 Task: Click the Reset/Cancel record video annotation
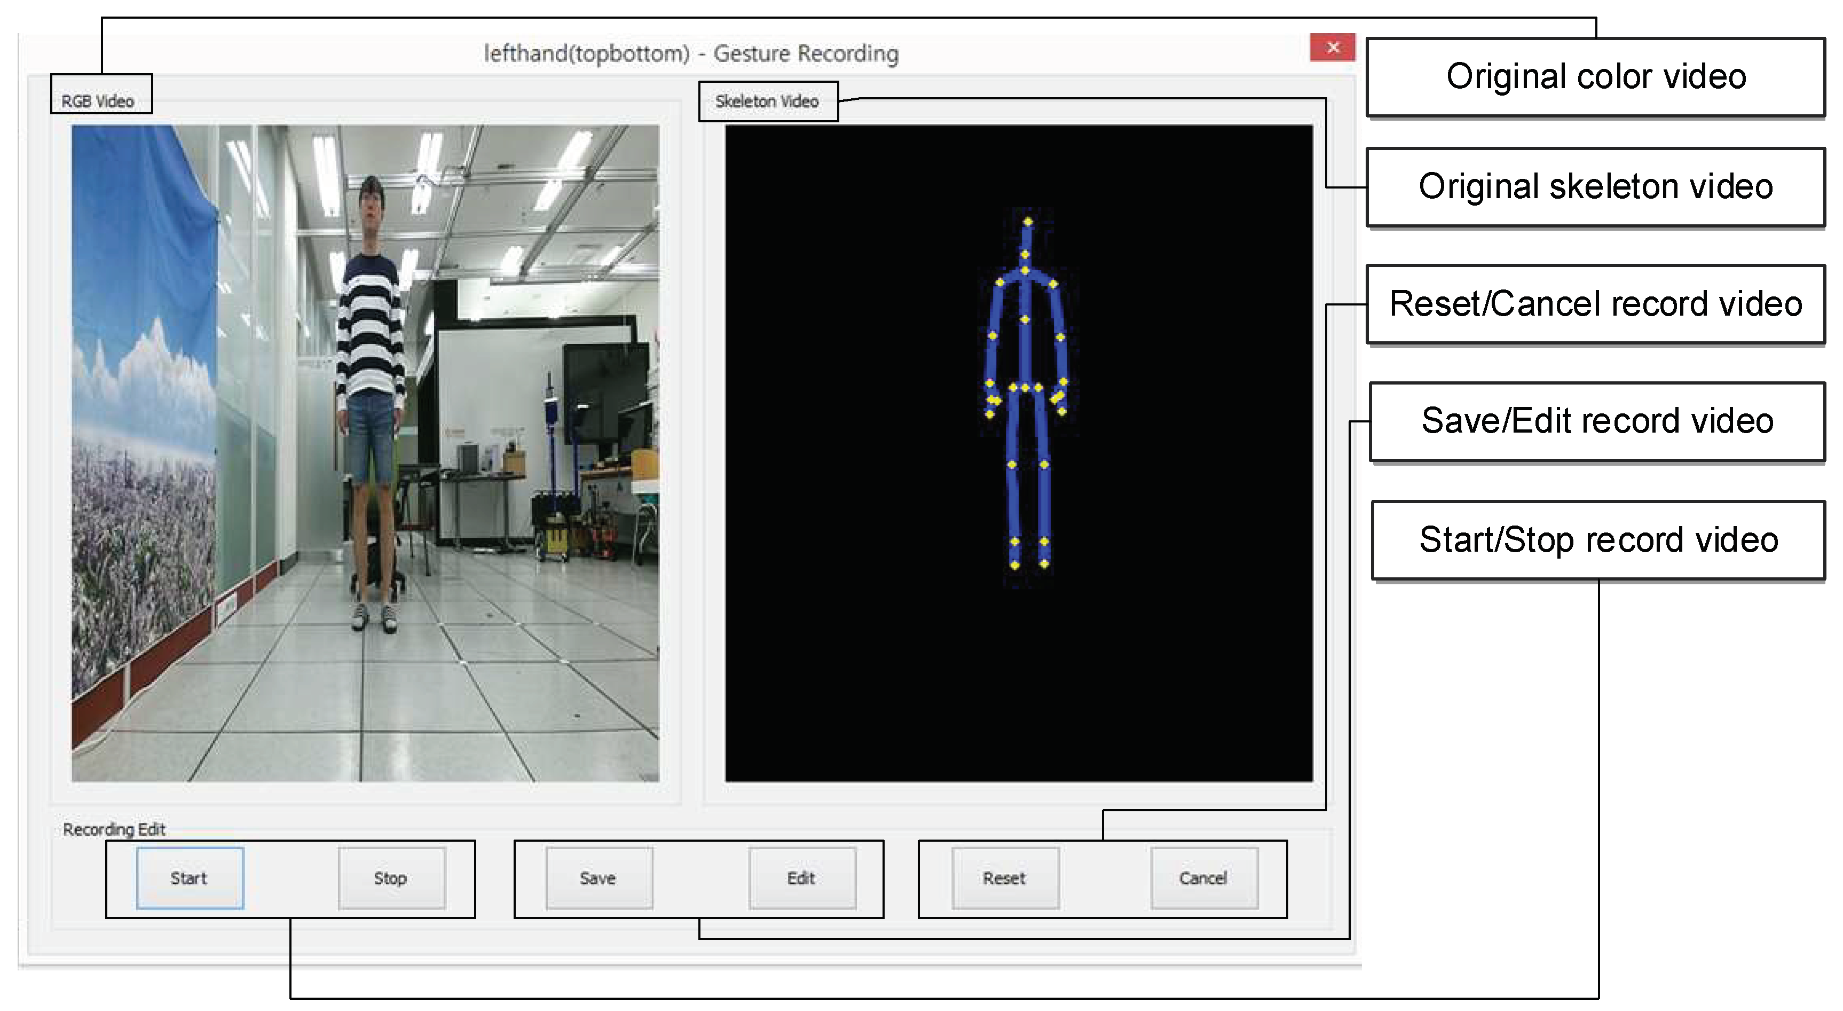(1595, 304)
